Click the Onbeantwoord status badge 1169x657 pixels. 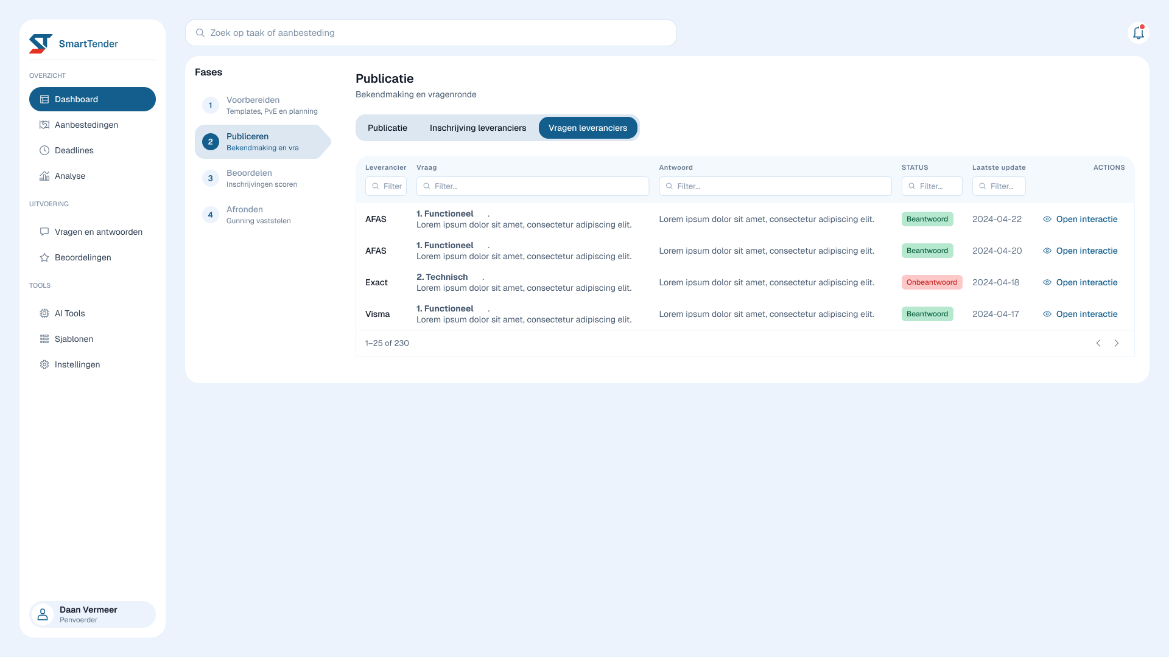click(932, 282)
